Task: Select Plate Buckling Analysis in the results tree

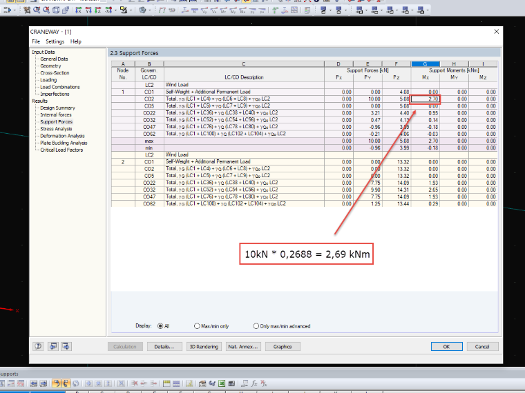Action: [x=64, y=143]
